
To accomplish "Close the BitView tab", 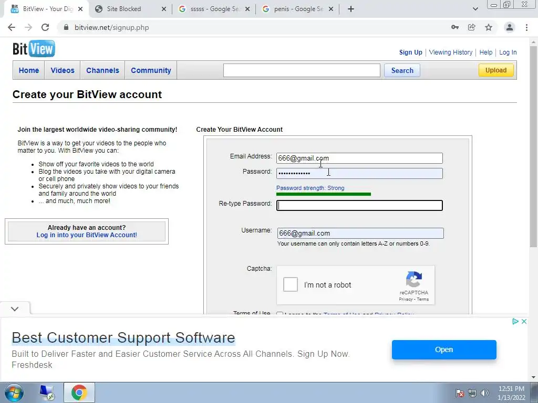I will tap(80, 9).
